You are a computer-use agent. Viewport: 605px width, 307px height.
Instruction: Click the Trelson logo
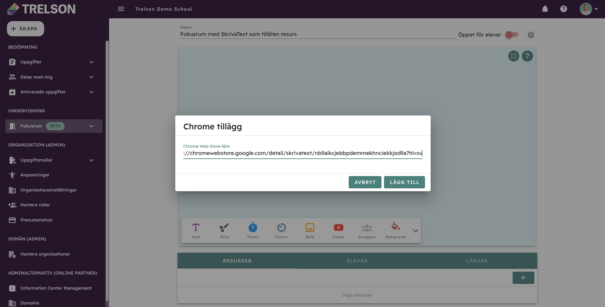click(x=41, y=9)
